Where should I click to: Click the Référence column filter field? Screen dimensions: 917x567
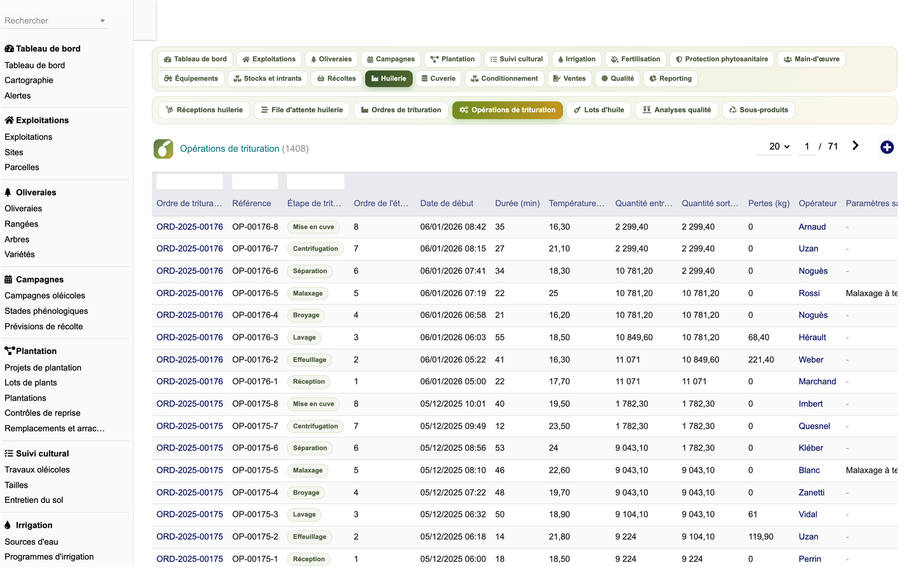coord(255,181)
